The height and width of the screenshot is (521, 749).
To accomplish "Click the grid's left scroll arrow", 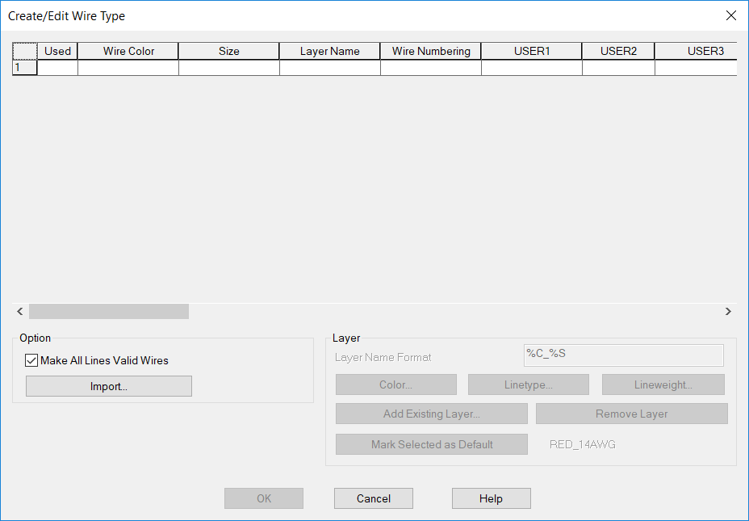I will coord(20,312).
